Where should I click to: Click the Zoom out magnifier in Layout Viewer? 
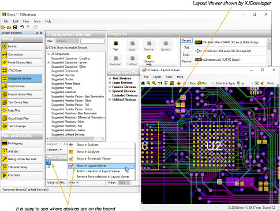148,83
